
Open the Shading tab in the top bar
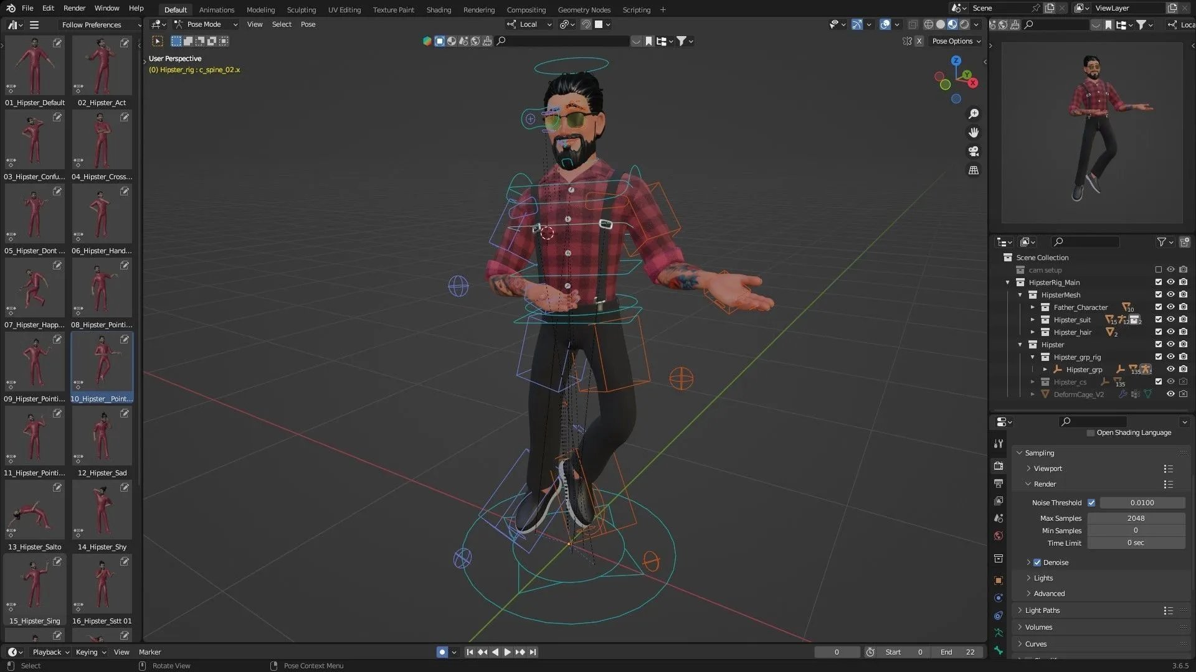tap(439, 9)
